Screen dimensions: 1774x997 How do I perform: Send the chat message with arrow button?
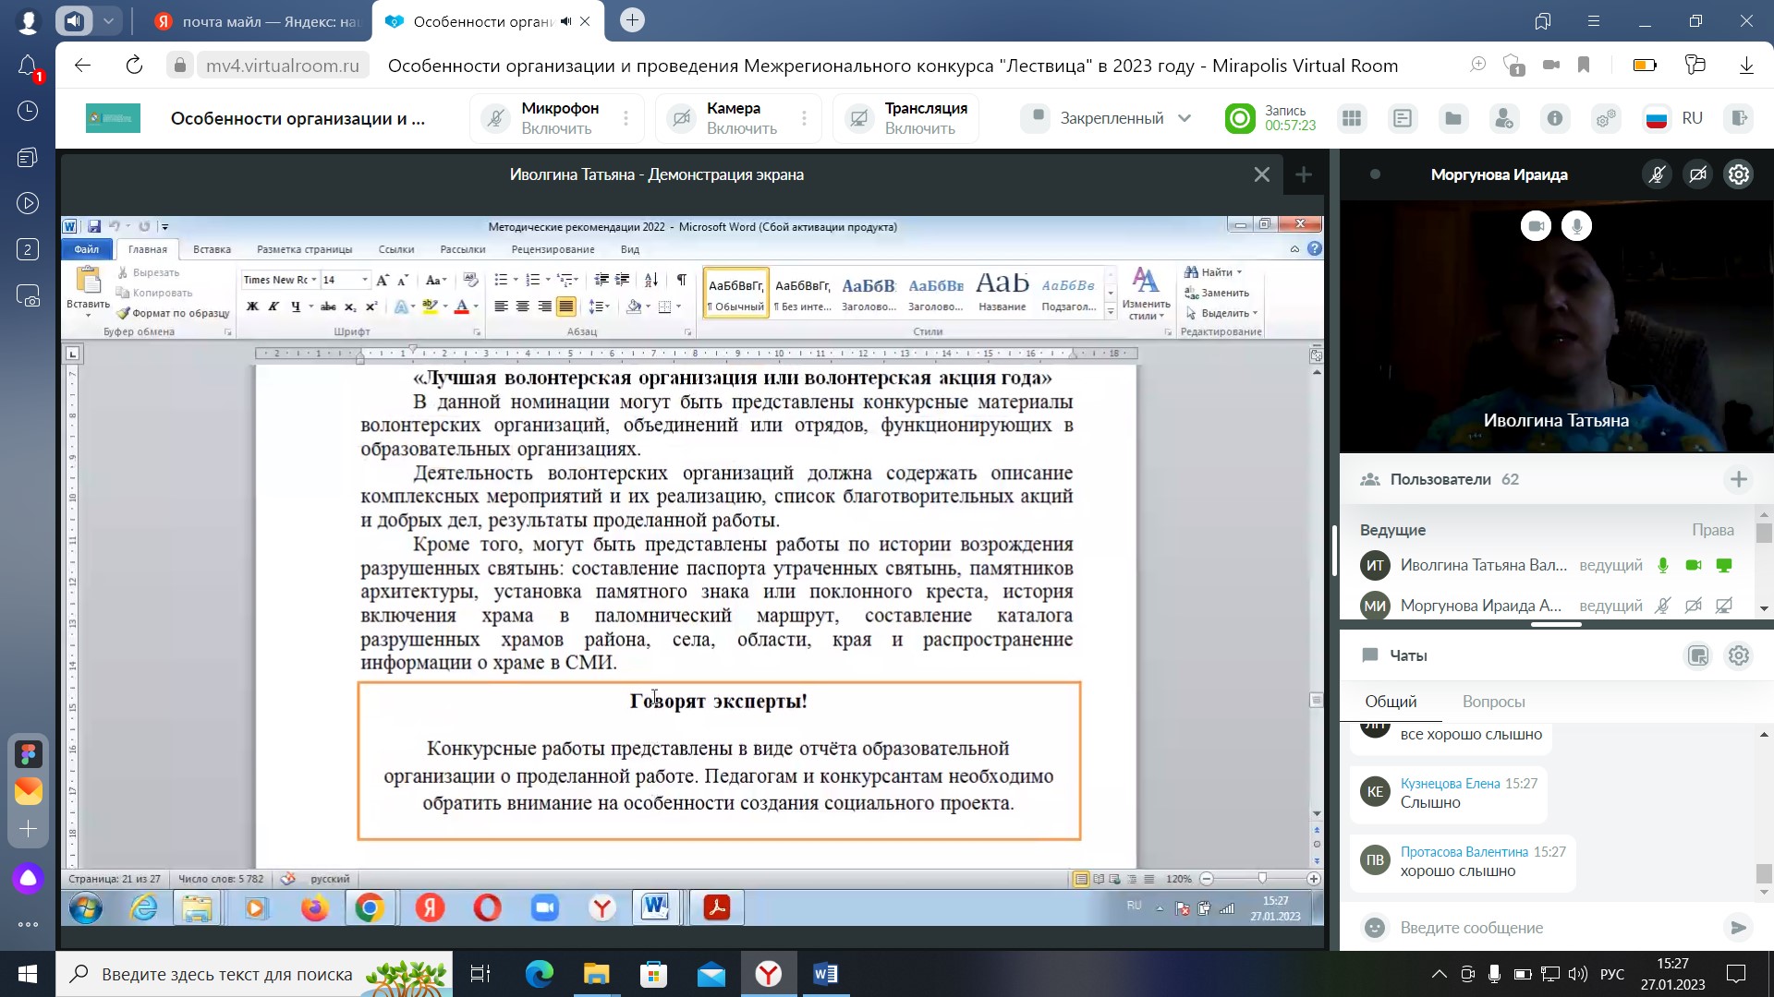pos(1738,928)
